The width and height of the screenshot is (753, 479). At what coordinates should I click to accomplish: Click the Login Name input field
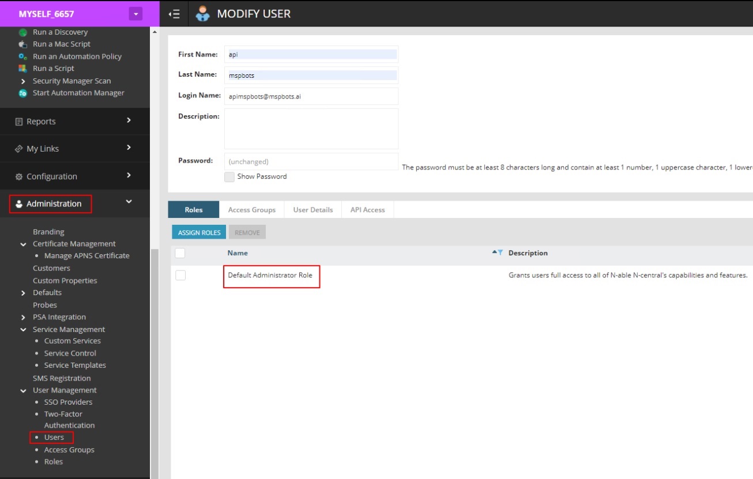point(311,96)
